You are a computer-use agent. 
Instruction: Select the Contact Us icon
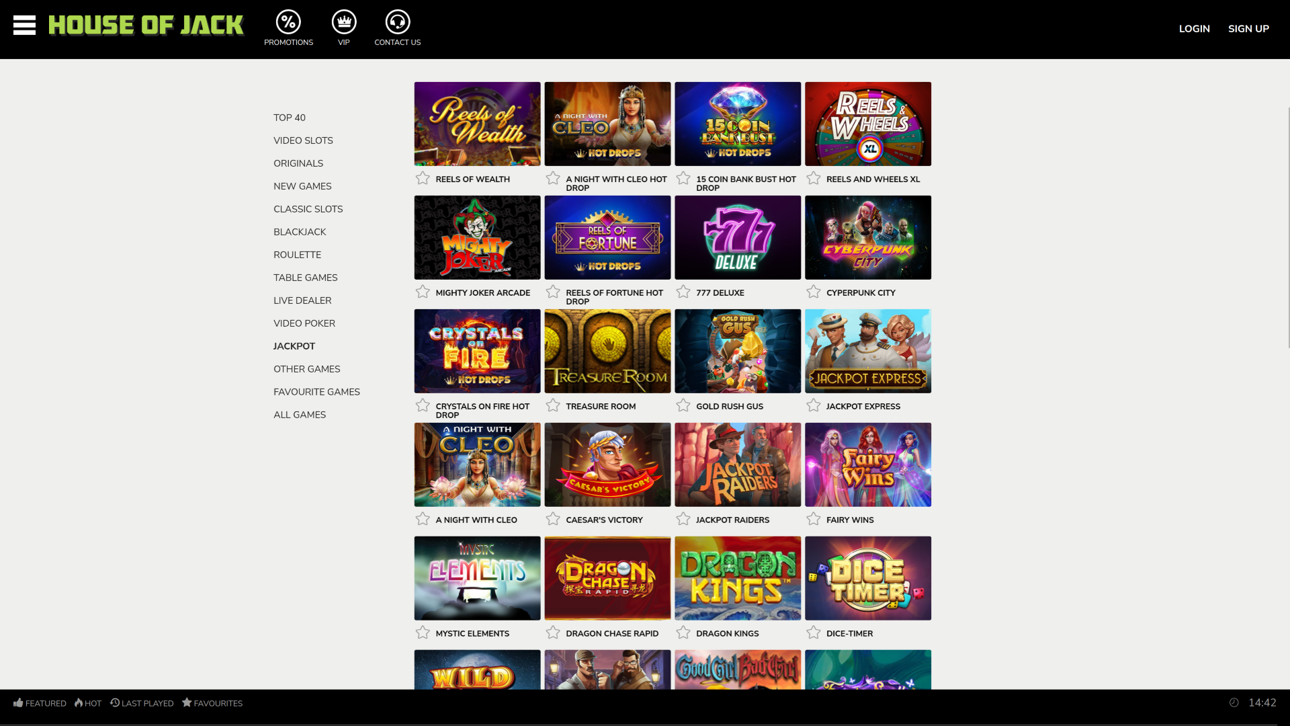(397, 22)
